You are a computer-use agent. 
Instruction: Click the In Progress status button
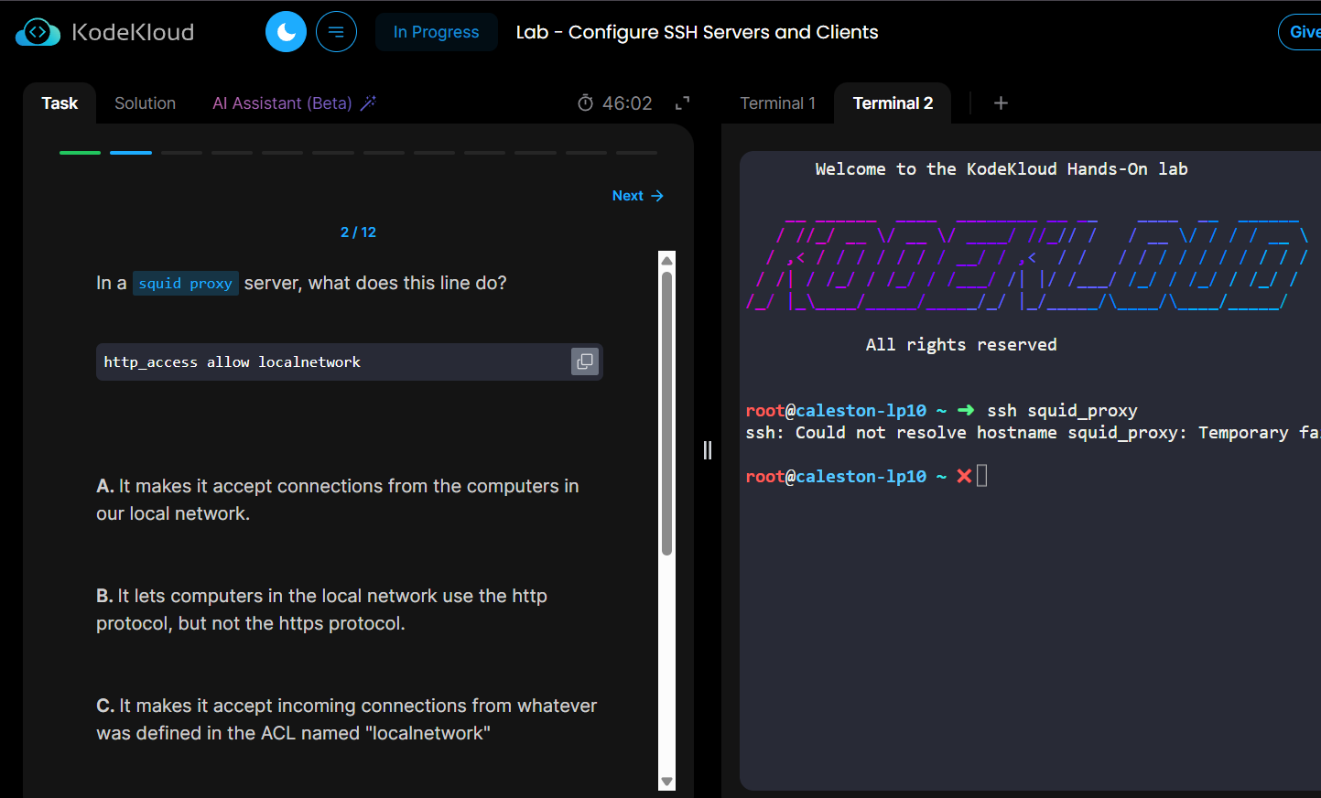(436, 32)
